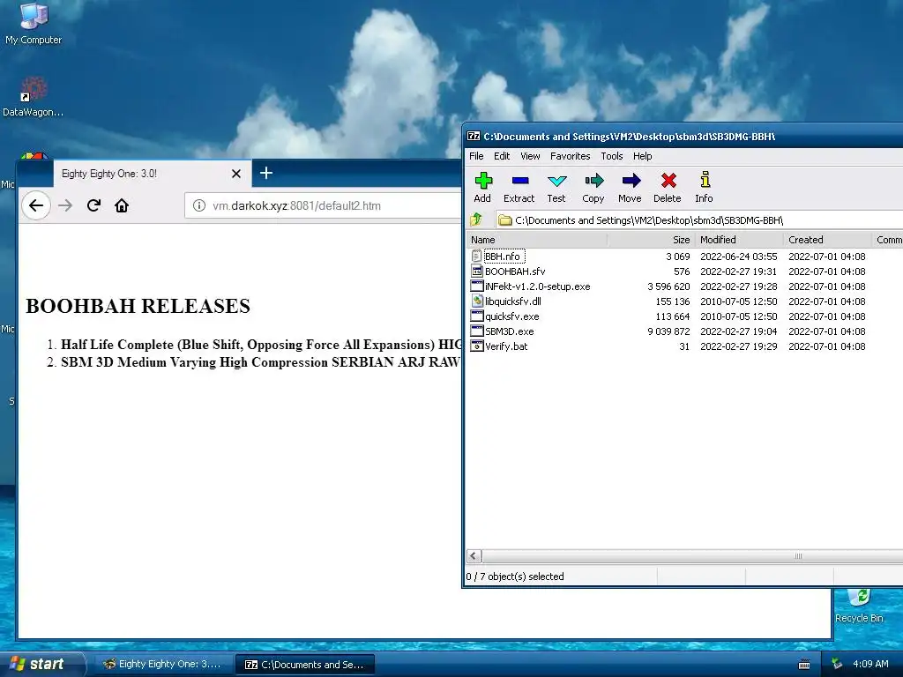
Task: Select the libquicksfv.dll file icon
Action: tap(476, 301)
